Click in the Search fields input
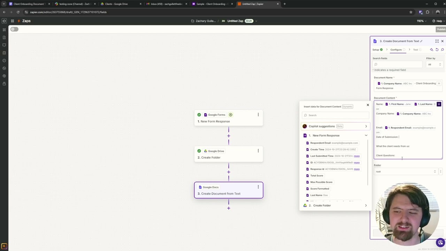This screenshot has height=251, width=446. click(x=397, y=64)
